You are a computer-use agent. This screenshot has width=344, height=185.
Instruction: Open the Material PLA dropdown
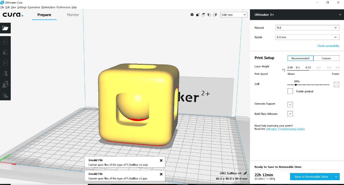307,28
